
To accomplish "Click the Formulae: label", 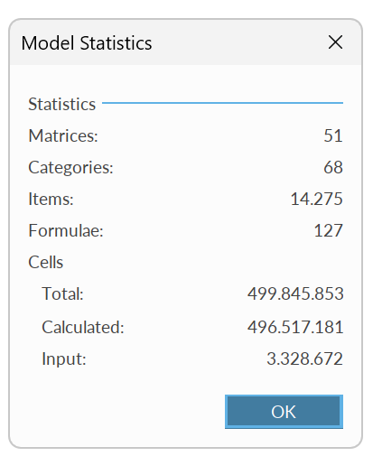I will [x=66, y=230].
